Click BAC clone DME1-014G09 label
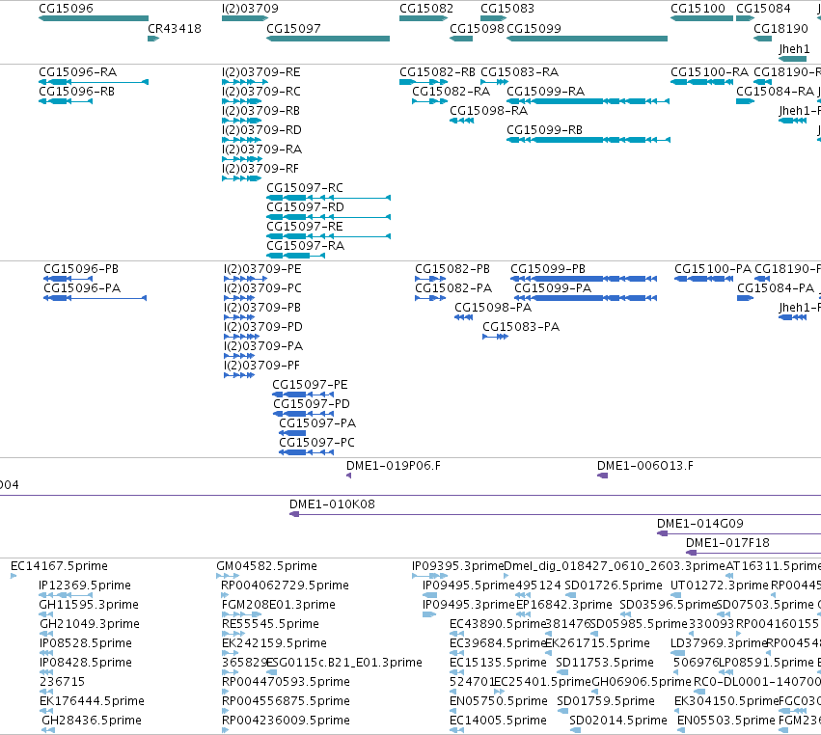The image size is (821, 735). [x=700, y=524]
